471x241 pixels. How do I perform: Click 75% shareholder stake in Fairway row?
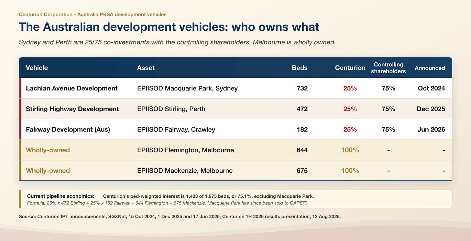coord(388,130)
